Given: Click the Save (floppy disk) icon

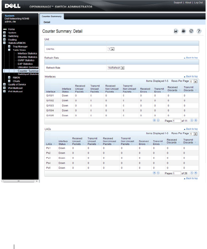Looking at the screenshot, I should click(x=176, y=31).
